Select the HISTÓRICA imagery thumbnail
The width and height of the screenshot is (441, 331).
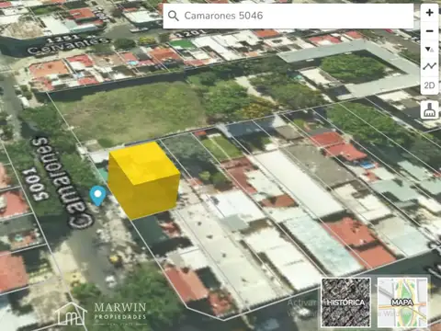pyautogui.click(x=345, y=302)
